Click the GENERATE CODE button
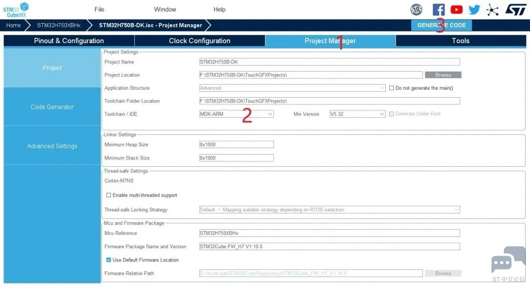 pos(442,25)
